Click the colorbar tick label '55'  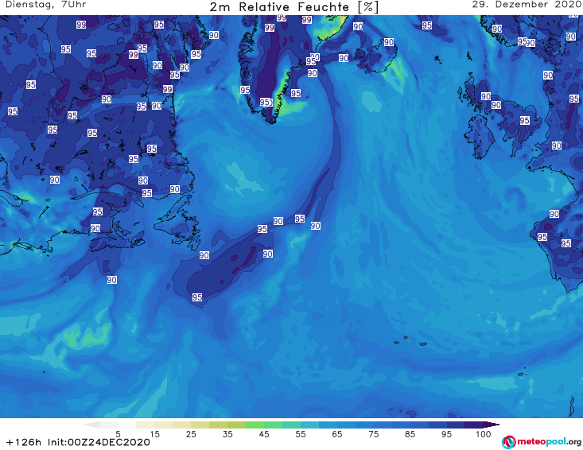tap(300, 434)
